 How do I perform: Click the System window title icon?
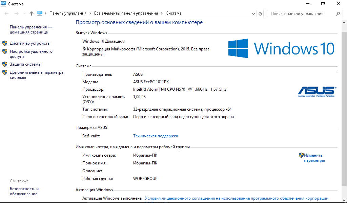[x=3, y=4]
